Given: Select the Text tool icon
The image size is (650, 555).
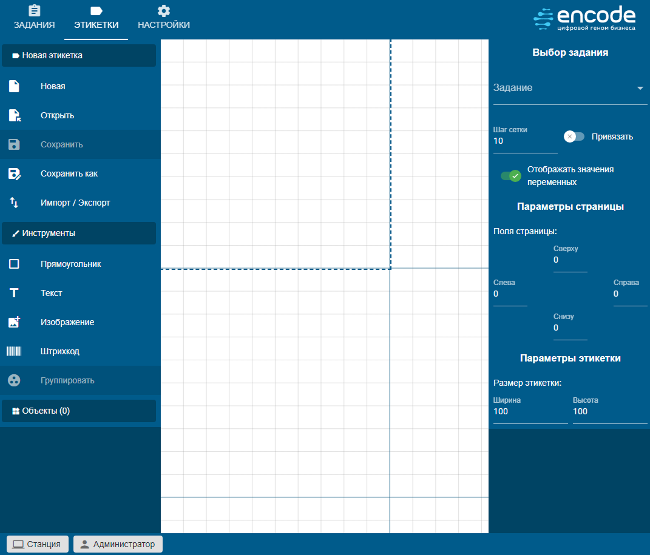Looking at the screenshot, I should [x=14, y=293].
